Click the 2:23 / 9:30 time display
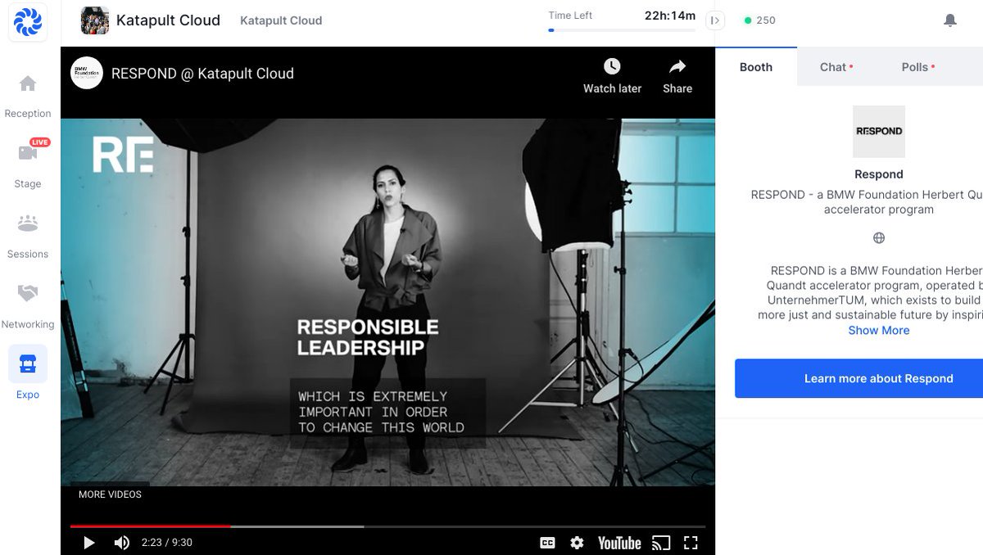983x555 pixels. (167, 543)
